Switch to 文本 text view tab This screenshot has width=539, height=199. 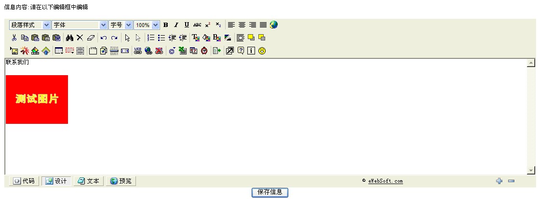[x=88, y=181]
